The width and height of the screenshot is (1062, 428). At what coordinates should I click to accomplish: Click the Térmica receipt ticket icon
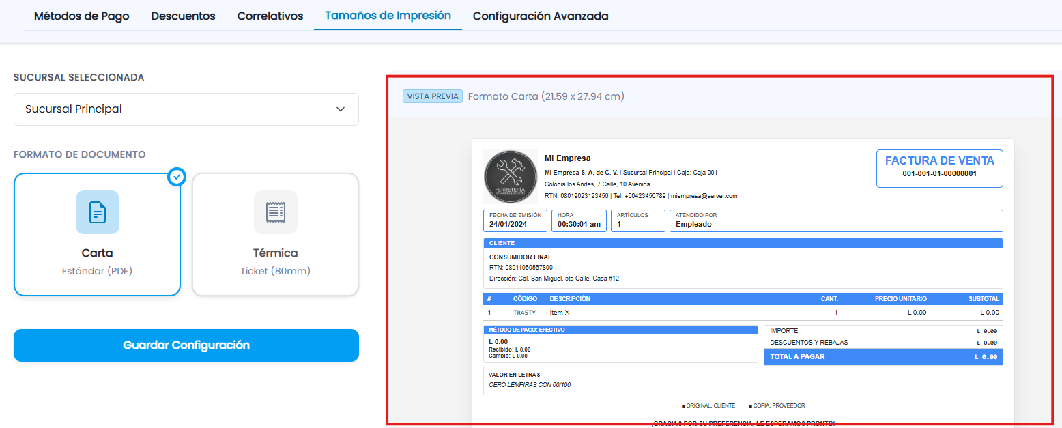[276, 212]
